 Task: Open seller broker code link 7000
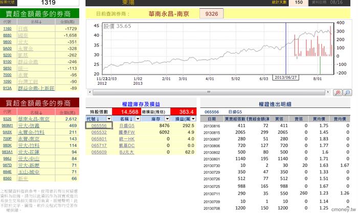click(7, 75)
